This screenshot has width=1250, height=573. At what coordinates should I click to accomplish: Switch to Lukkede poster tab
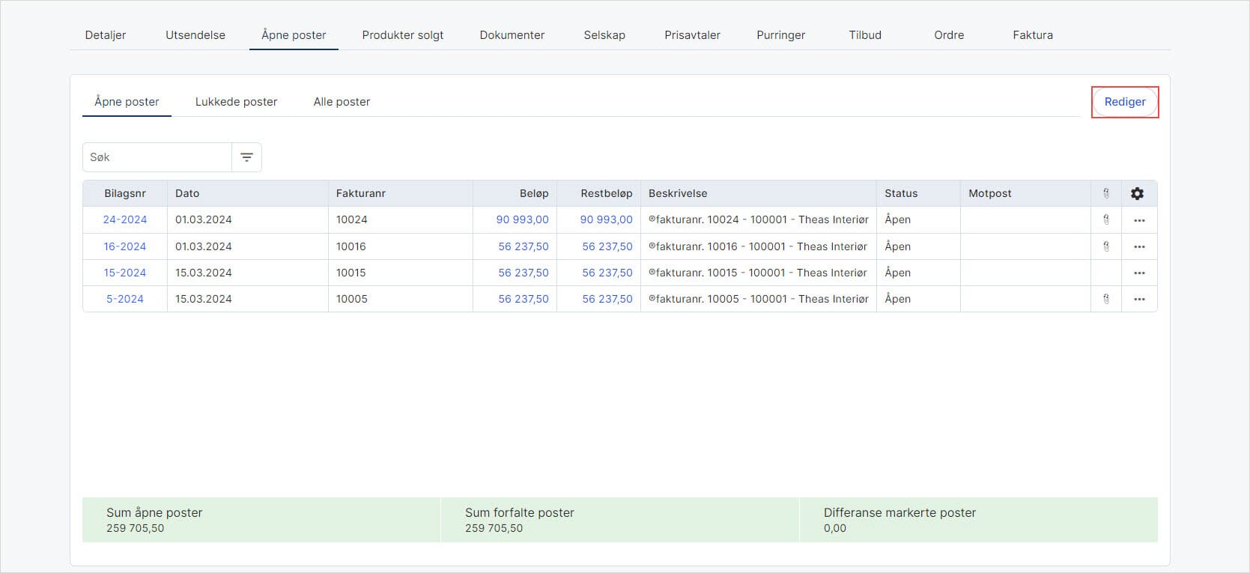pyautogui.click(x=236, y=102)
